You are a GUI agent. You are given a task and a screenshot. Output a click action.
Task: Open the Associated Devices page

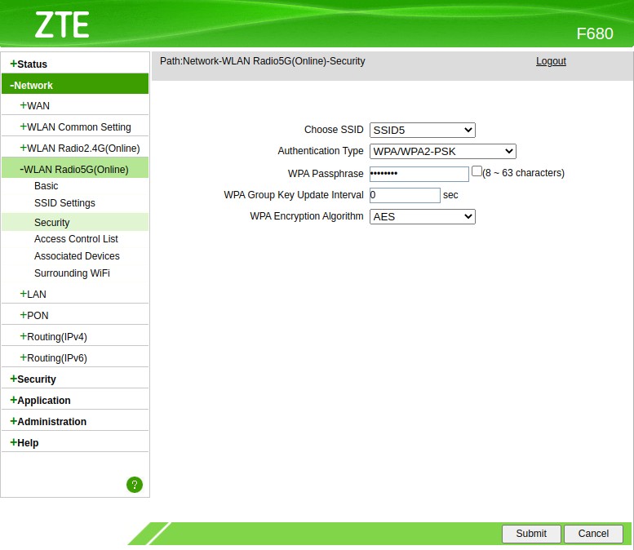point(77,256)
